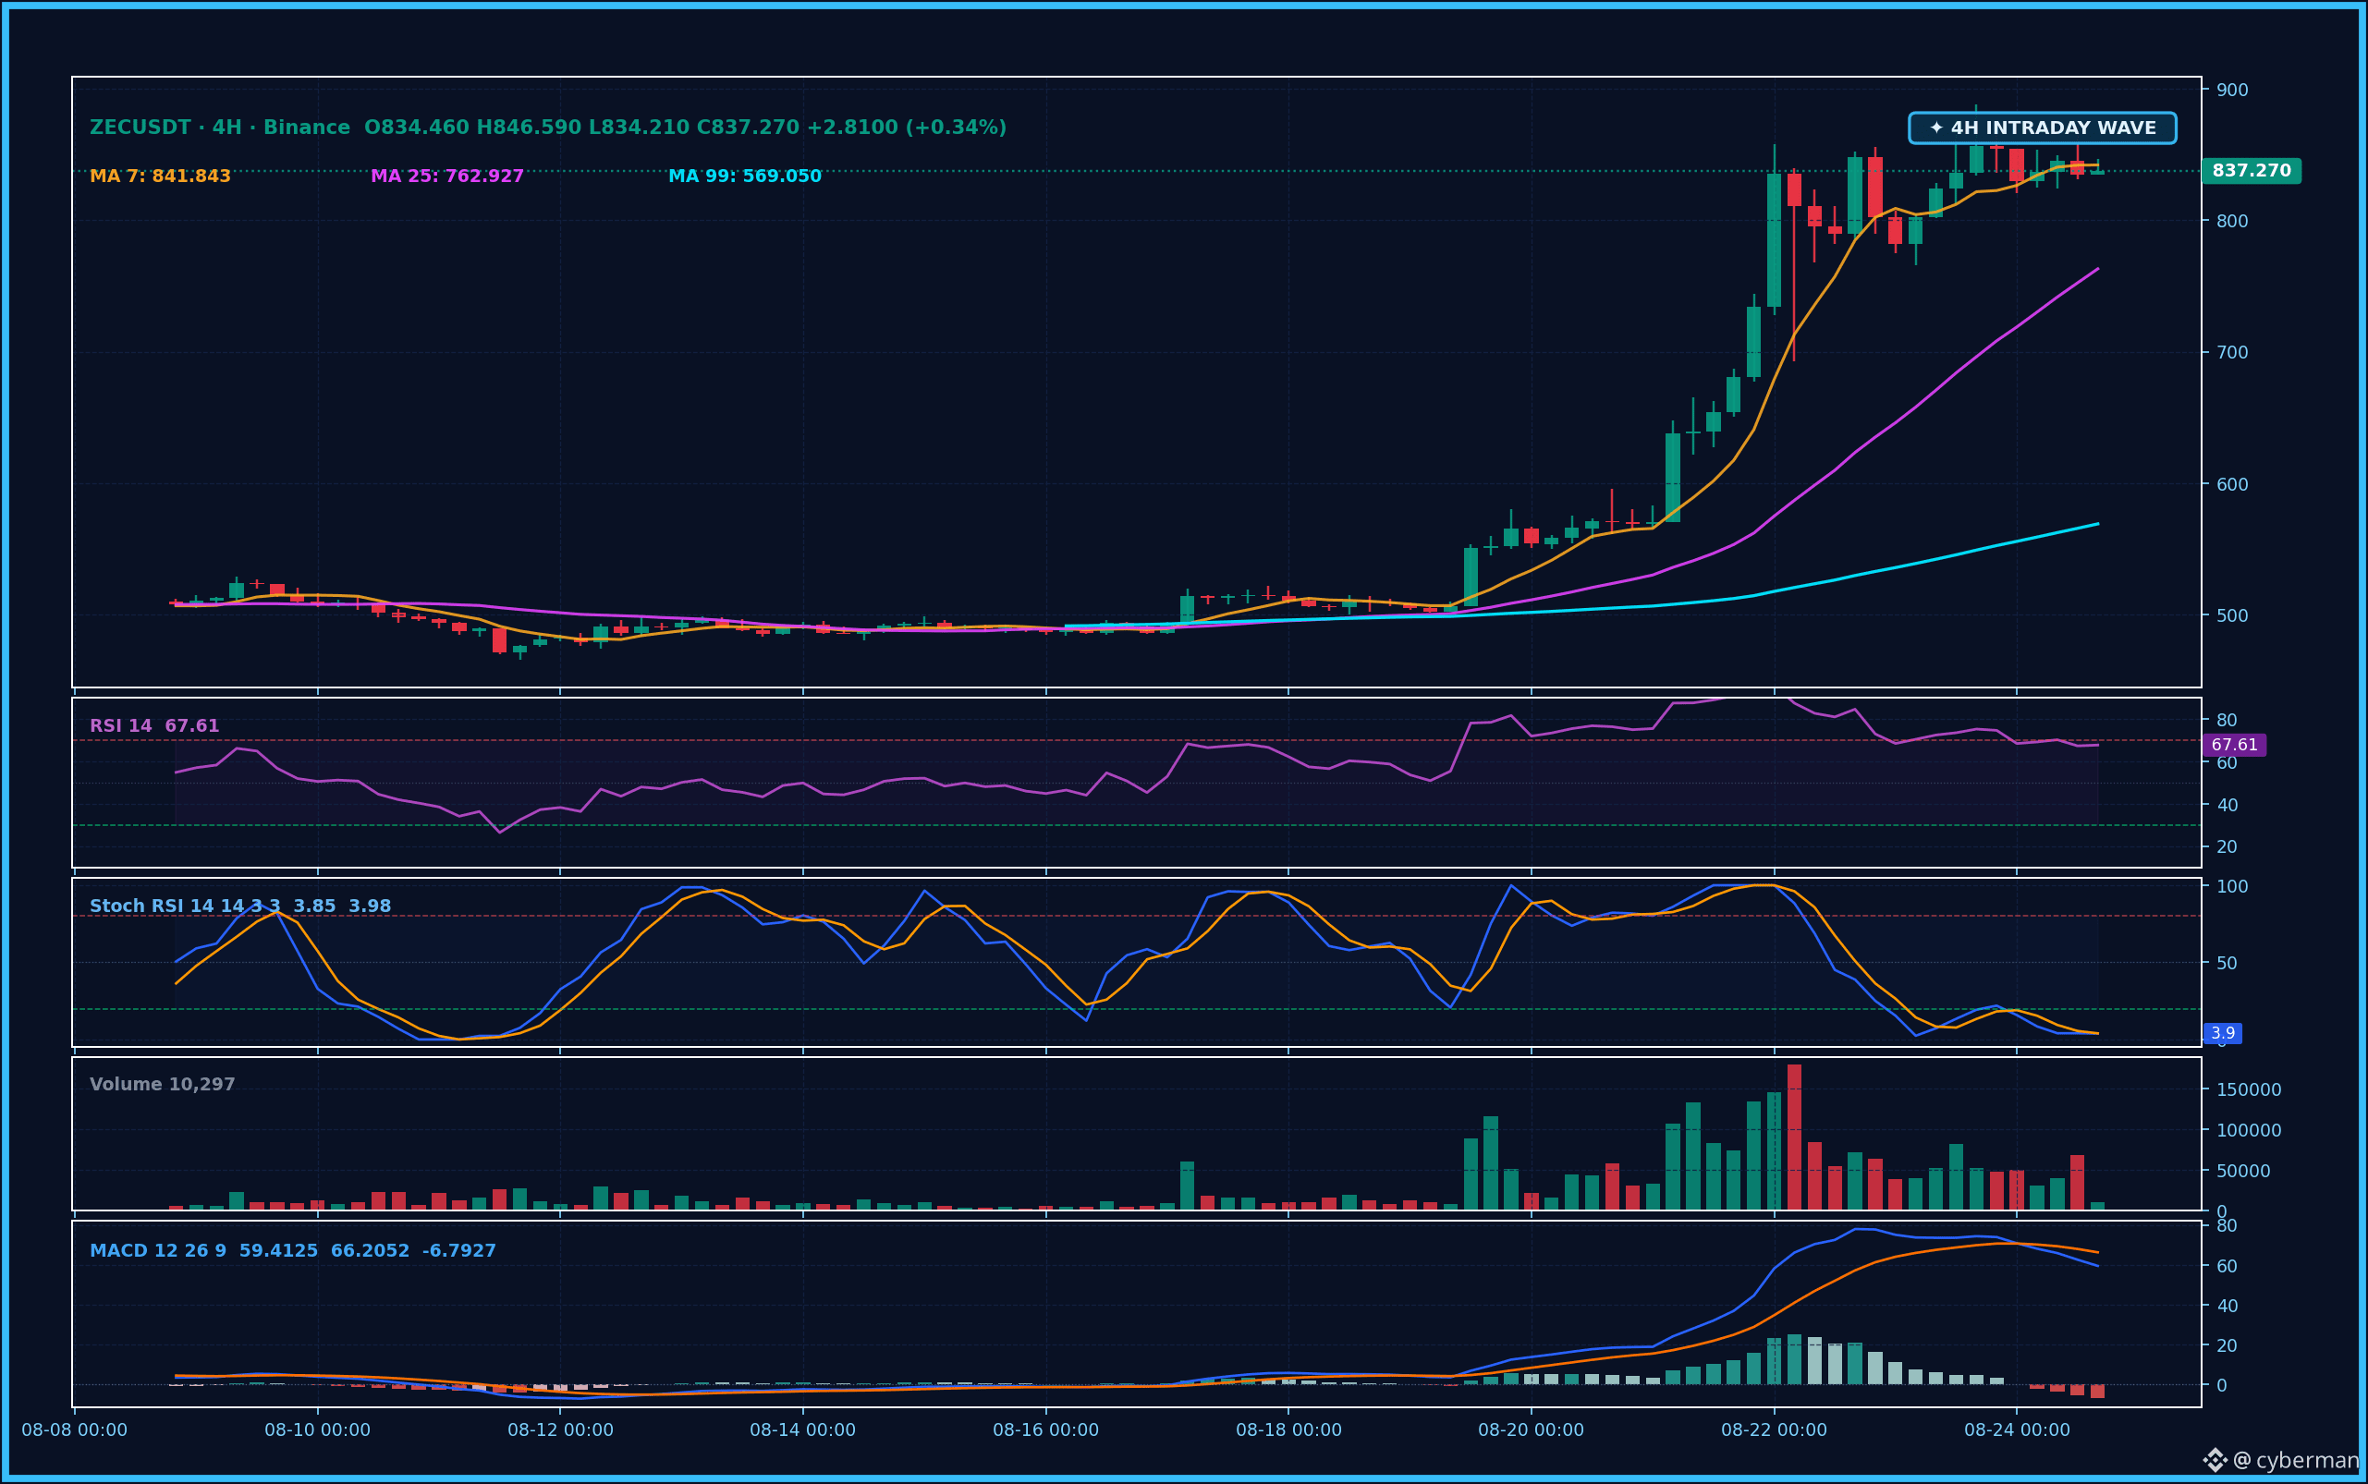Click the 60 label on the MACD axis
This screenshot has height=1484, width=2368.
pyautogui.click(x=2227, y=1266)
